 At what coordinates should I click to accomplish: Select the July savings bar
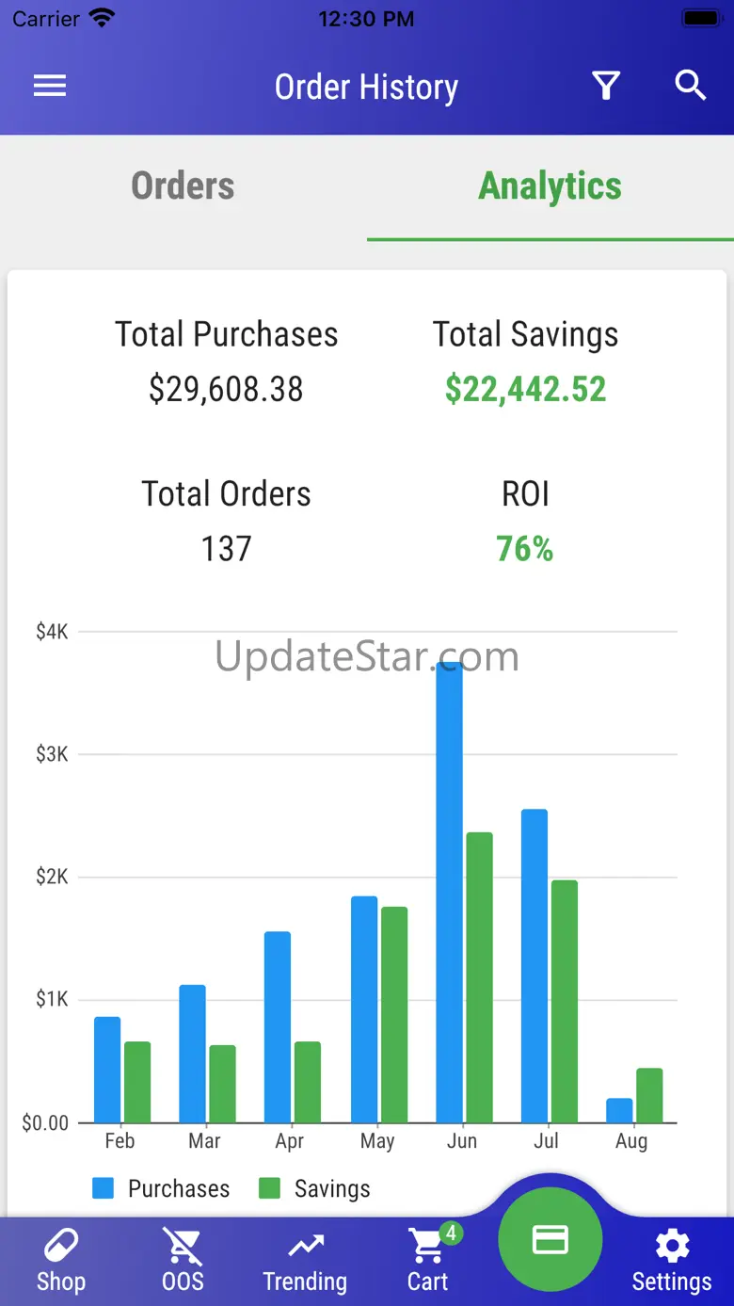point(565,1001)
